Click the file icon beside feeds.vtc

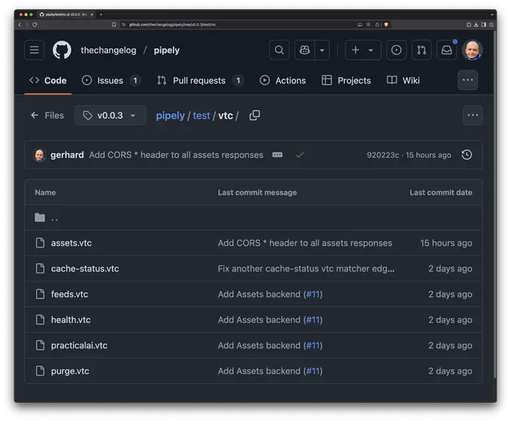point(40,294)
